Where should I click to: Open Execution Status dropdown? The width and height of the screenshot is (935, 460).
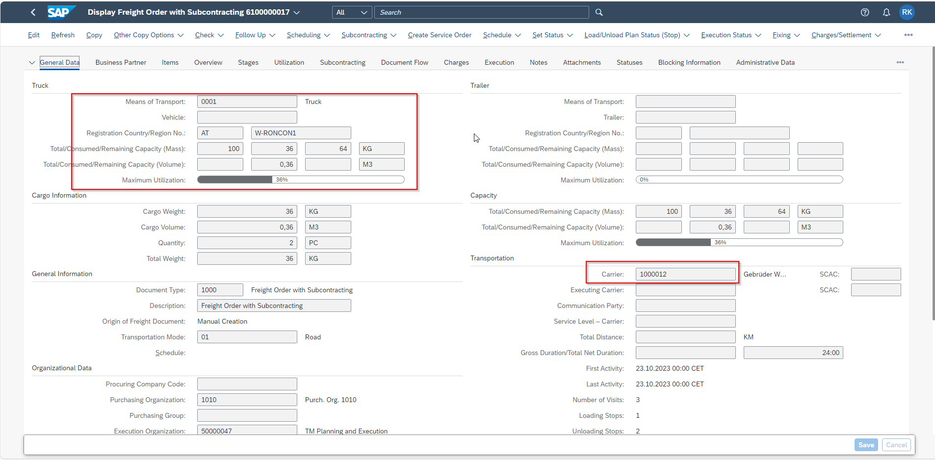(x=731, y=35)
